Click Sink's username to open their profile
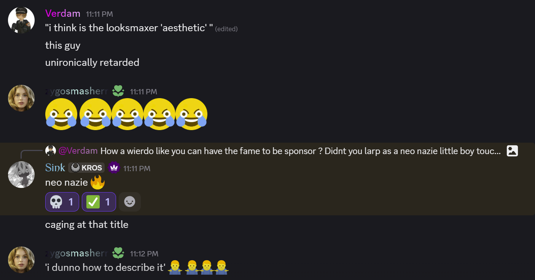The width and height of the screenshot is (535, 280). point(55,167)
